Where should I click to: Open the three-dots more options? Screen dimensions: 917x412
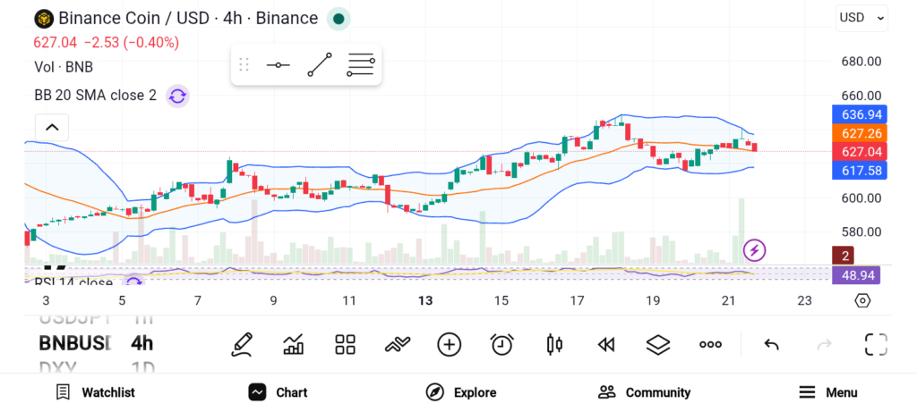coord(711,344)
